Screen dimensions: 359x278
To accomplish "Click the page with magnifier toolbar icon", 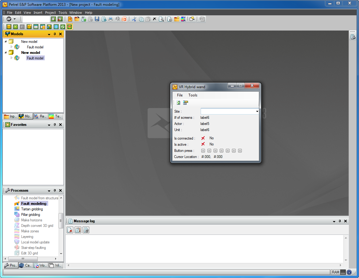I will 161,19.
